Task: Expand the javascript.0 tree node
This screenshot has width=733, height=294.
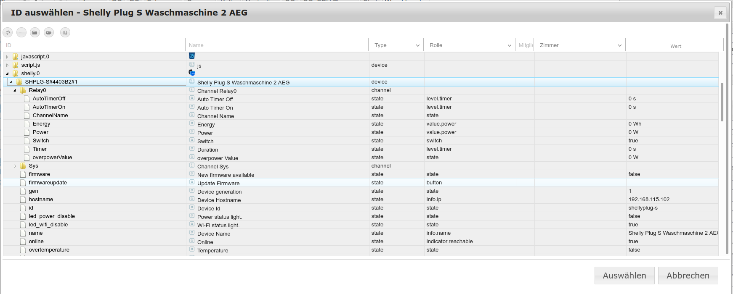Action: 7,57
